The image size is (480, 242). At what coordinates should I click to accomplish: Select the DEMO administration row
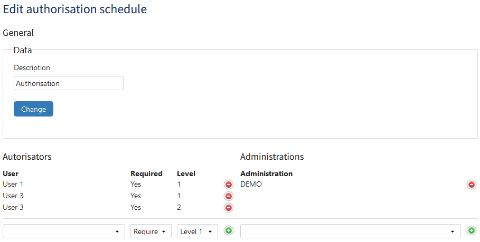251,184
